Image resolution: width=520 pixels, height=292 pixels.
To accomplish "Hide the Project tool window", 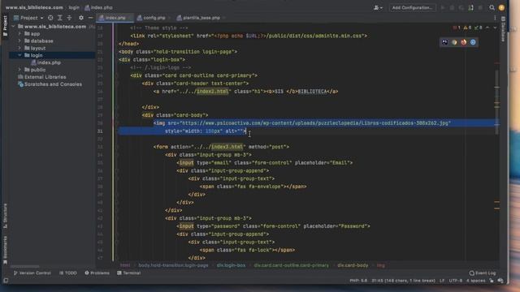I will tap(90, 18).
